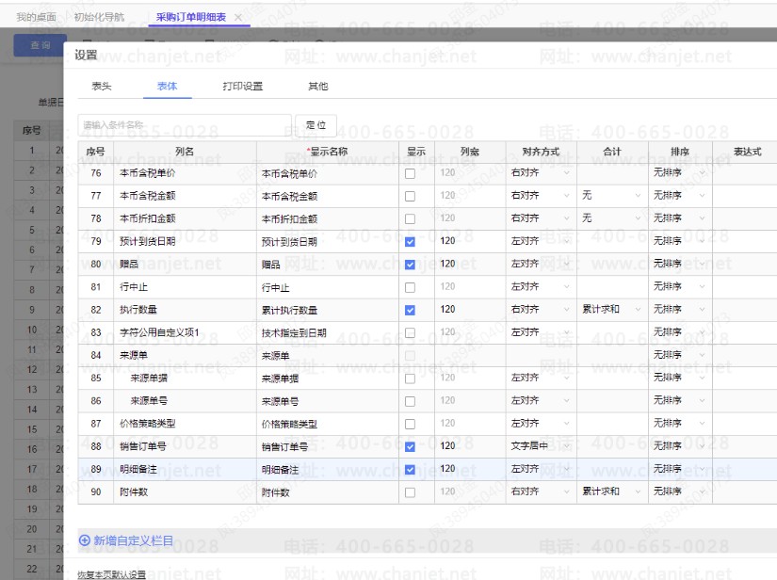This screenshot has width=777, height=580.
Task: Click the 定位 button
Action: [x=316, y=125]
